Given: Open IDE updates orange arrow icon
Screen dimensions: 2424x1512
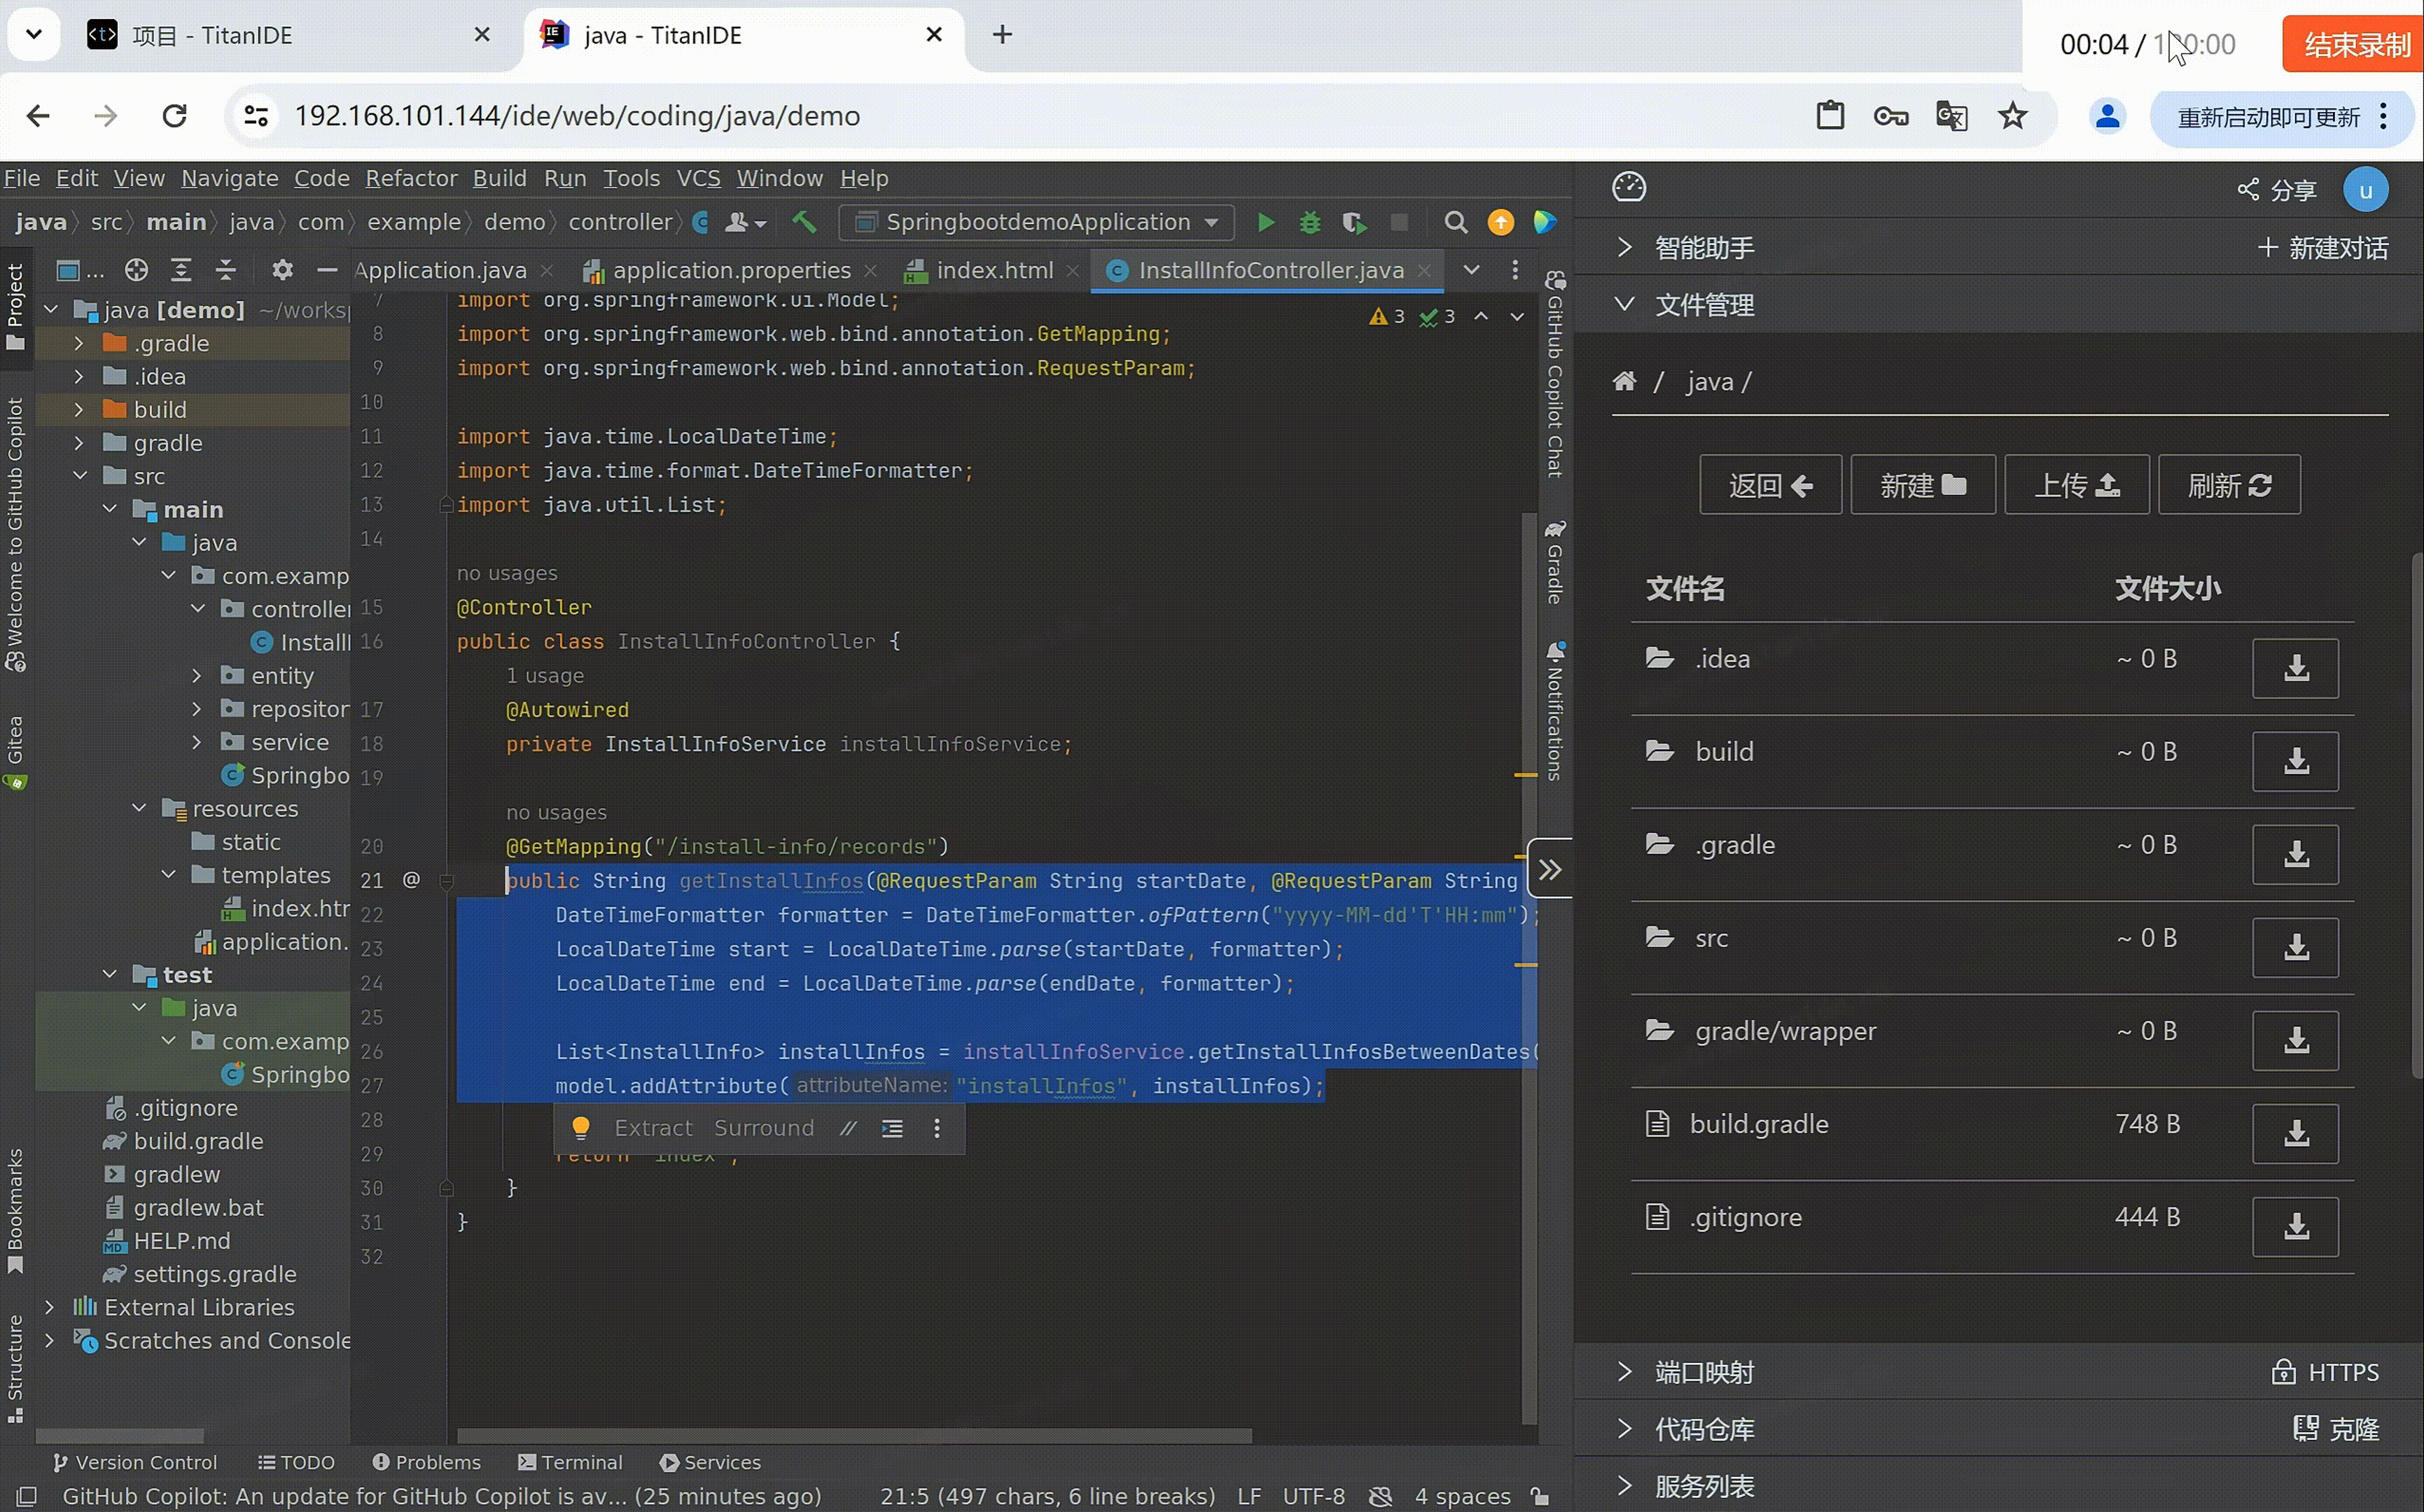Looking at the screenshot, I should point(1500,222).
